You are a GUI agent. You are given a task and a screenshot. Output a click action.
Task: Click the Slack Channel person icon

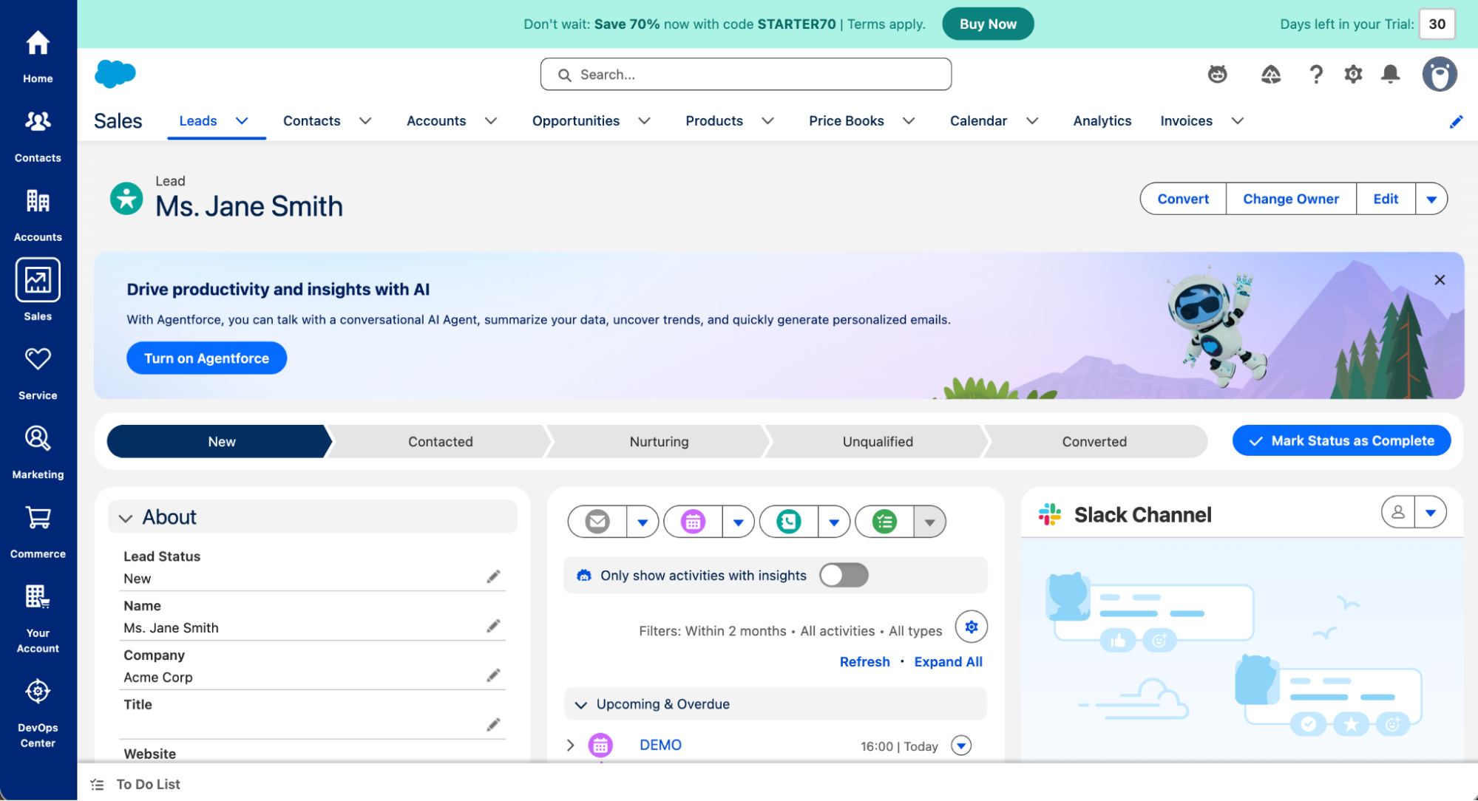[1397, 512]
